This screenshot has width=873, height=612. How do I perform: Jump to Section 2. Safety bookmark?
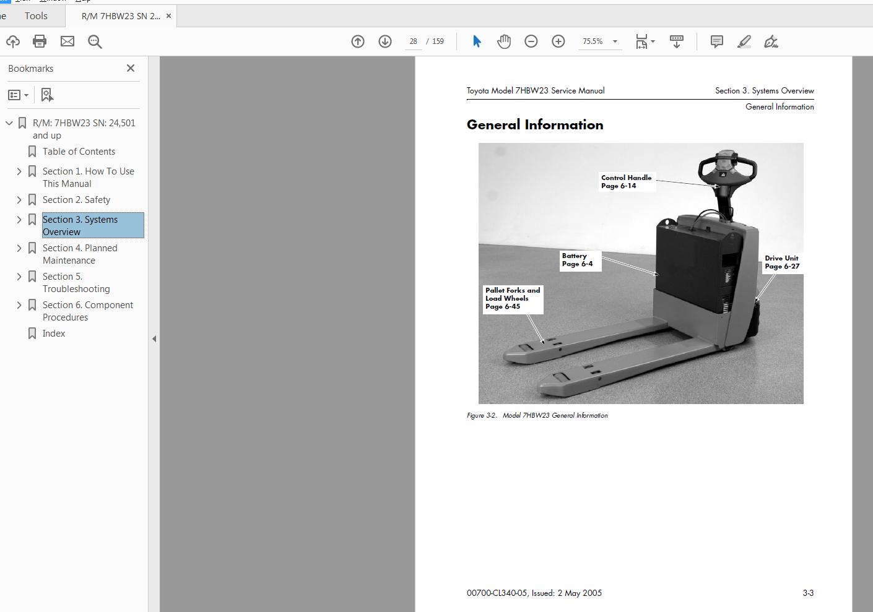[x=76, y=200]
